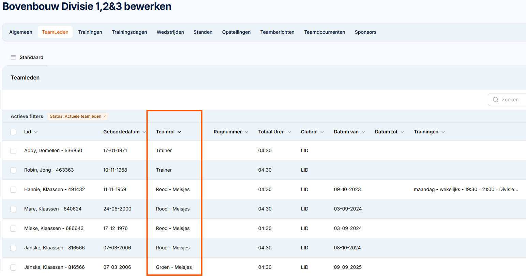Toggle the select-all checkbox in header

point(13,132)
